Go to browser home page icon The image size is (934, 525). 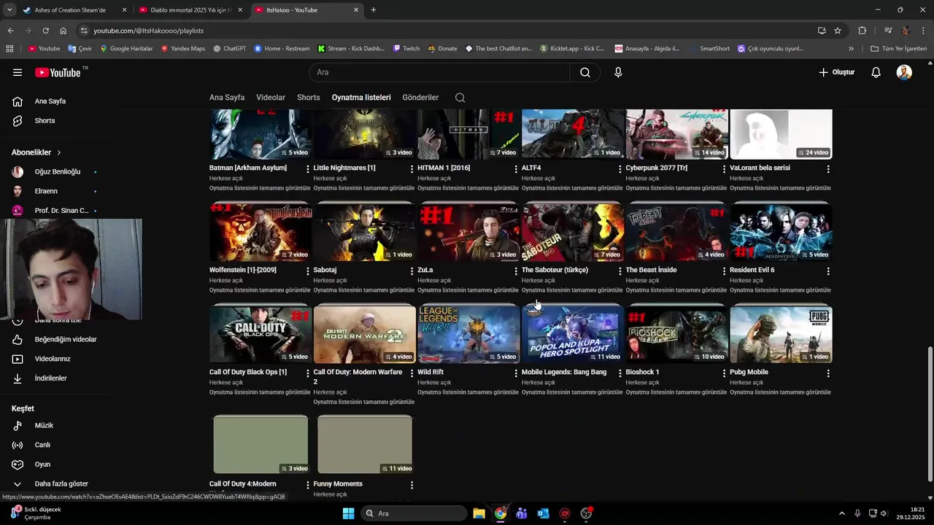point(63,31)
